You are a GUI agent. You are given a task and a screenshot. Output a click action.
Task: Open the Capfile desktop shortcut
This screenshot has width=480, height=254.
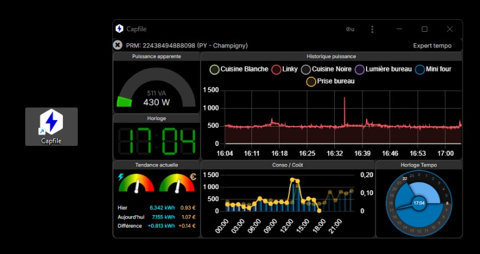pos(52,125)
